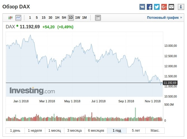Send chart by email icon
187x139 pixels.
[x=171, y=7]
